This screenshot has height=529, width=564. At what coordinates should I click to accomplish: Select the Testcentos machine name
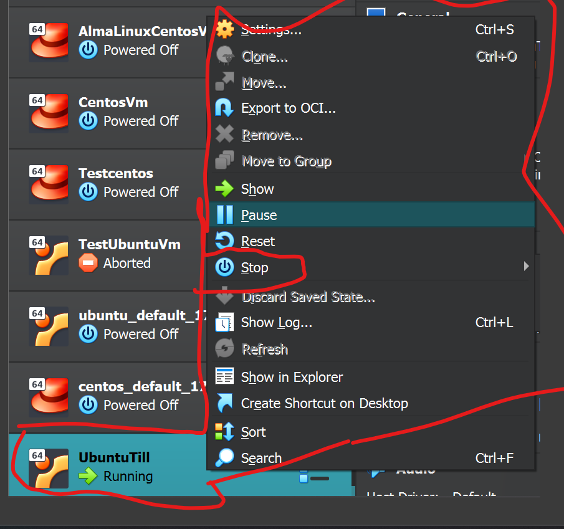(116, 173)
